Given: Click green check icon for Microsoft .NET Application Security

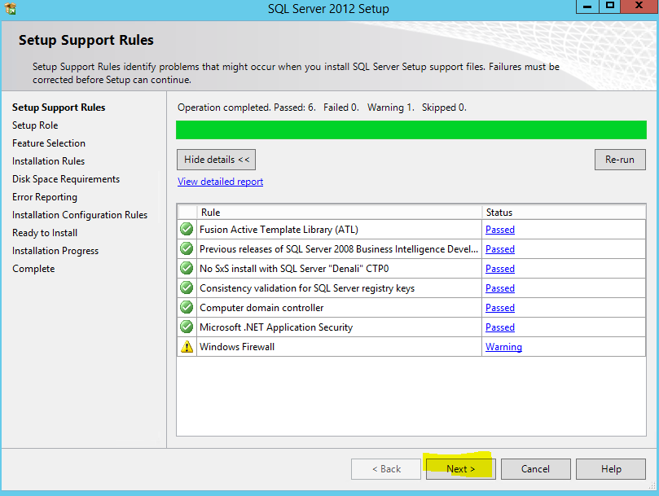Looking at the screenshot, I should [187, 327].
